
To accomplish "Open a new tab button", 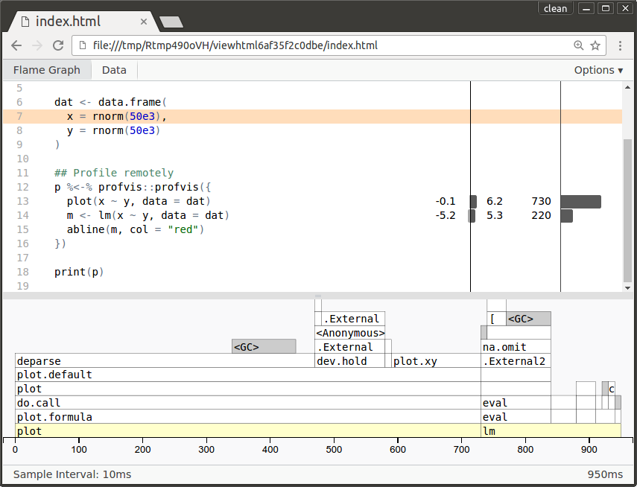I will [x=171, y=22].
